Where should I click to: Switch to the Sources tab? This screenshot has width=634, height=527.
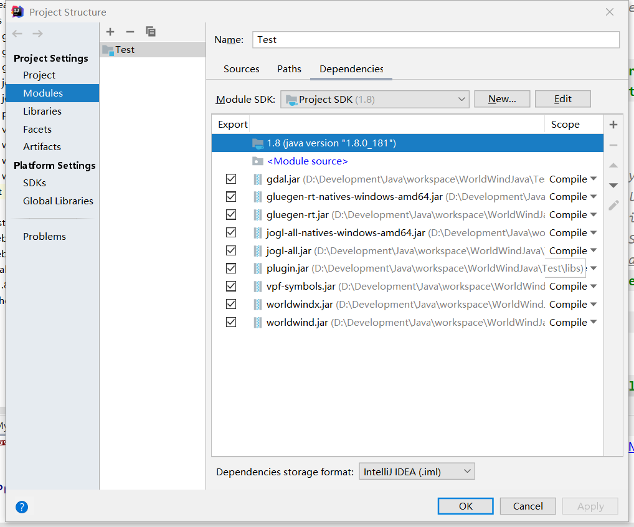241,69
